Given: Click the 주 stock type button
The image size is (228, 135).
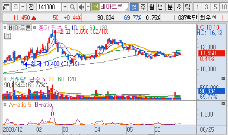Looking at the screenshot, I should pyautogui.click(x=16, y=7).
